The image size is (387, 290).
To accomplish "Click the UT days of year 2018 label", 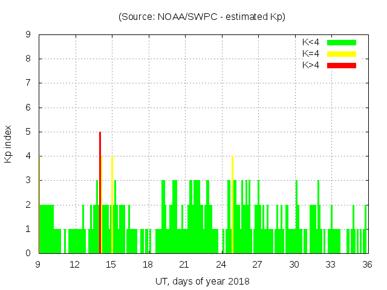I will click(202, 281).
